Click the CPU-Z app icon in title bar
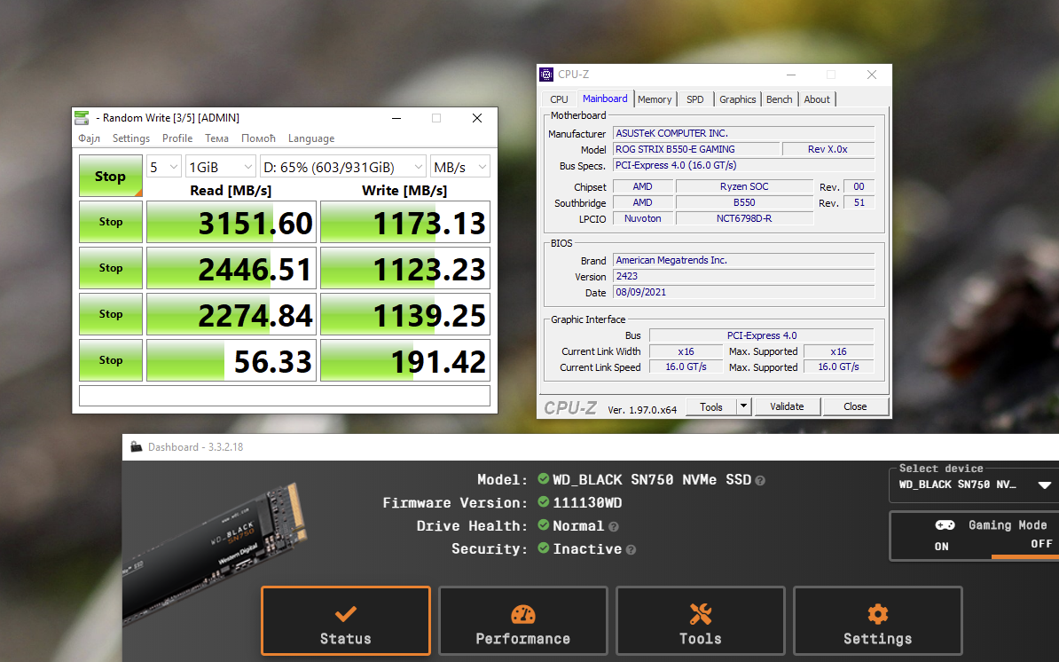The image size is (1059, 662). (546, 75)
